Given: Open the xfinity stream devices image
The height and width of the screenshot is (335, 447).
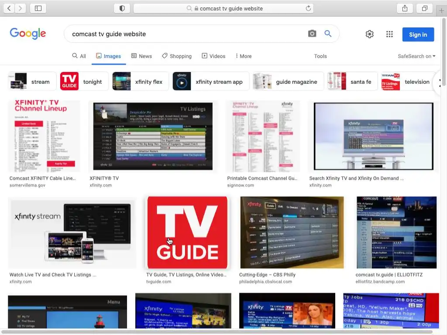Looking at the screenshot, I should 72,232.
